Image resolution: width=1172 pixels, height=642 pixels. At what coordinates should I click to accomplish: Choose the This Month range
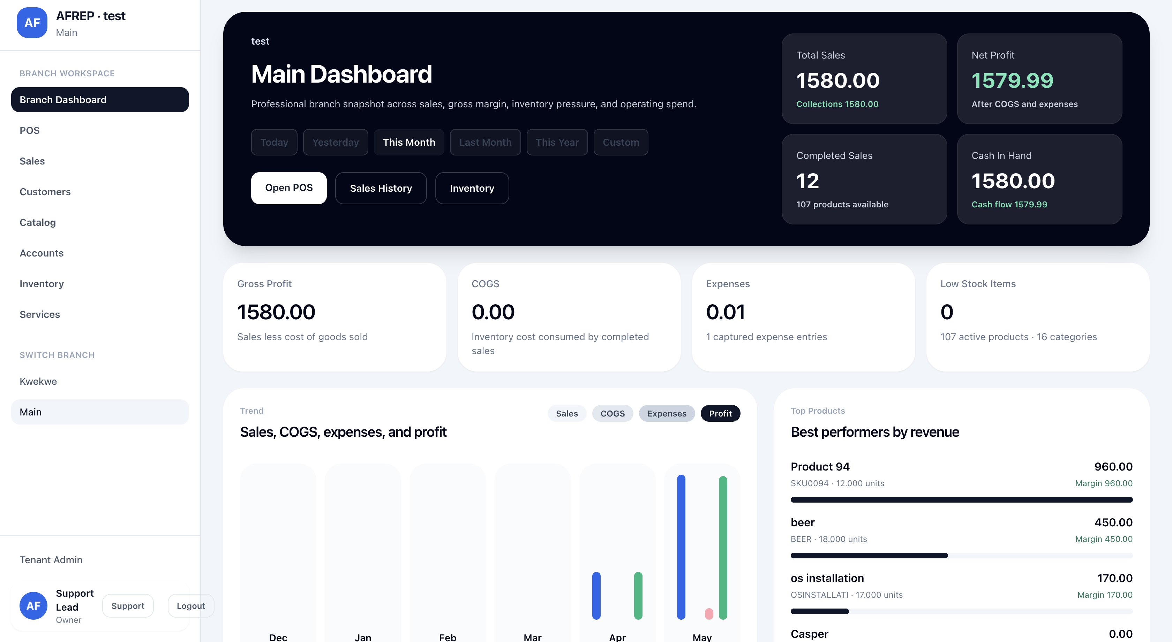409,142
